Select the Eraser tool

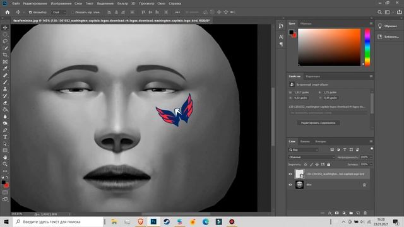[5, 103]
